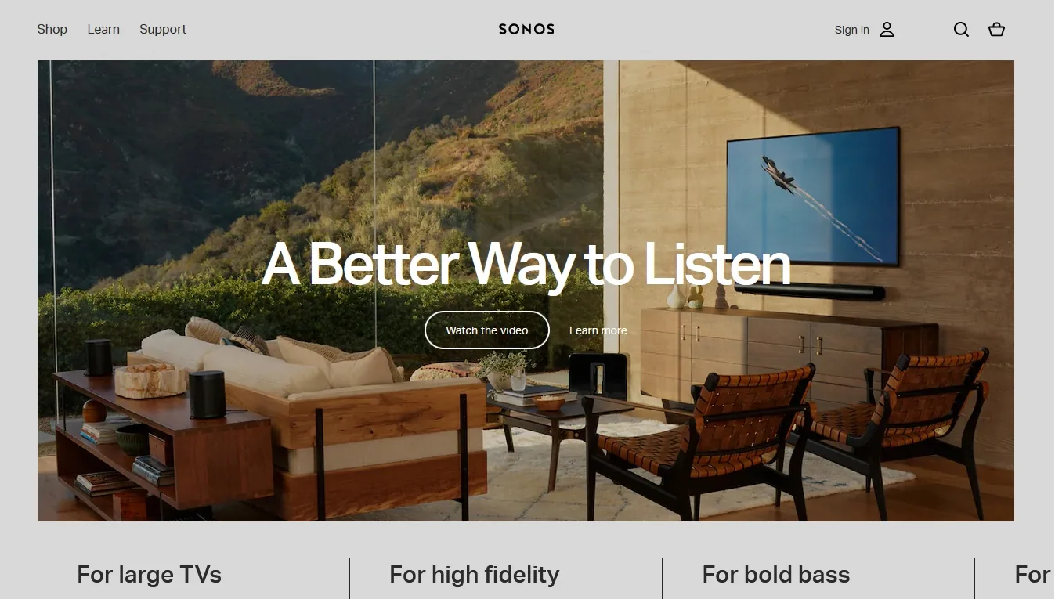Image resolution: width=1055 pixels, height=599 pixels.
Task: Click the black subwoofer beside the coffee table
Action: tap(598, 376)
